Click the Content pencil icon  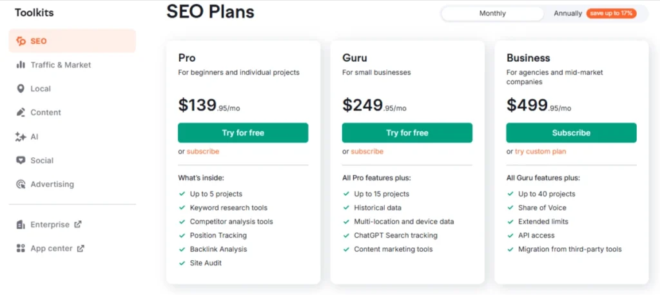[x=21, y=112]
